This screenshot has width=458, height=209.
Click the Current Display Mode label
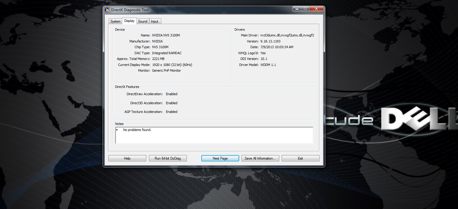click(x=134, y=65)
